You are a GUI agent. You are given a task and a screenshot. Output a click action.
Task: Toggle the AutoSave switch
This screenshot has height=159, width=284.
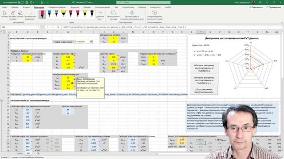pyautogui.click(x=20, y=3)
